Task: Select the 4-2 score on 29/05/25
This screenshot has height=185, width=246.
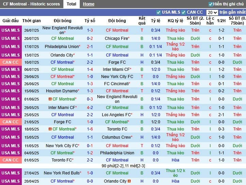Action: 90,108
